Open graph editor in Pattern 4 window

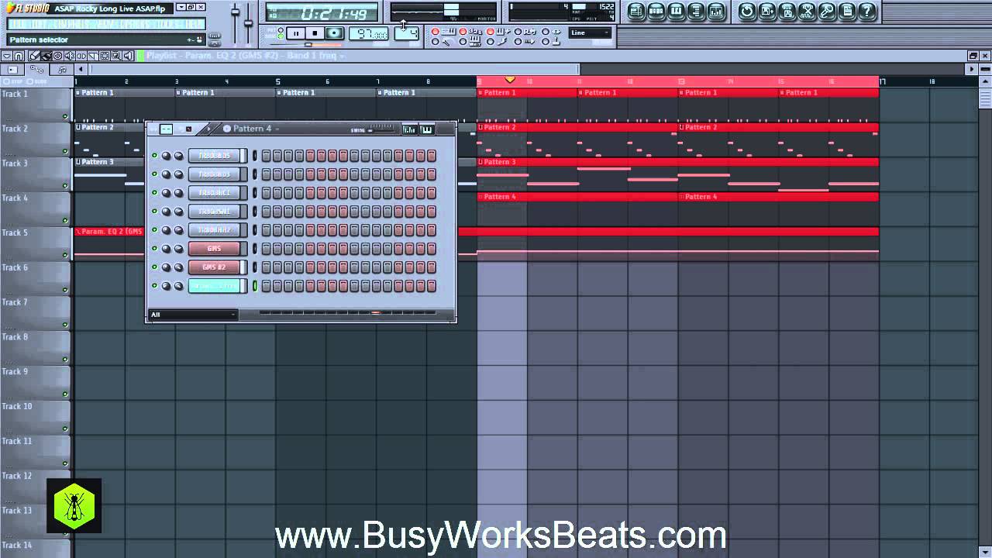point(410,129)
